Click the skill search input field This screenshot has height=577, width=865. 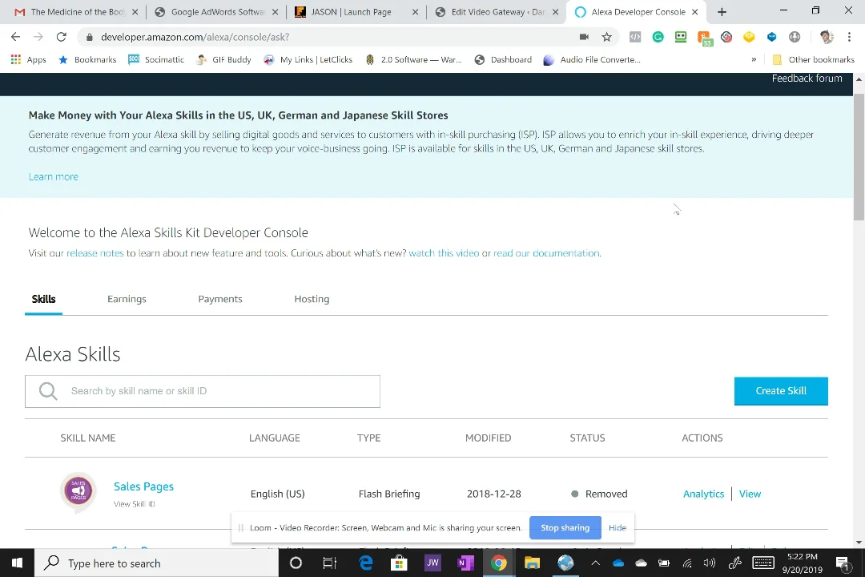point(203,391)
